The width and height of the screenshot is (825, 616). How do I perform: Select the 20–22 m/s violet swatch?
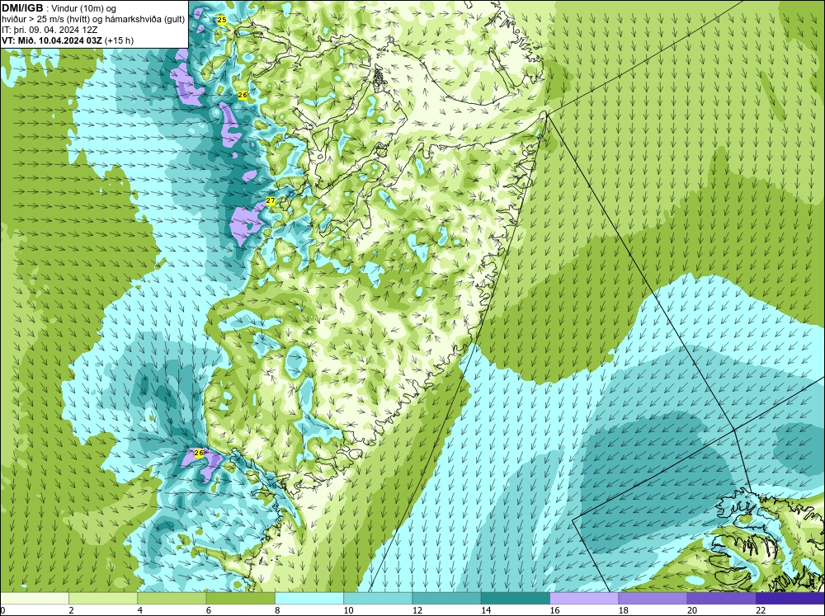point(721,599)
